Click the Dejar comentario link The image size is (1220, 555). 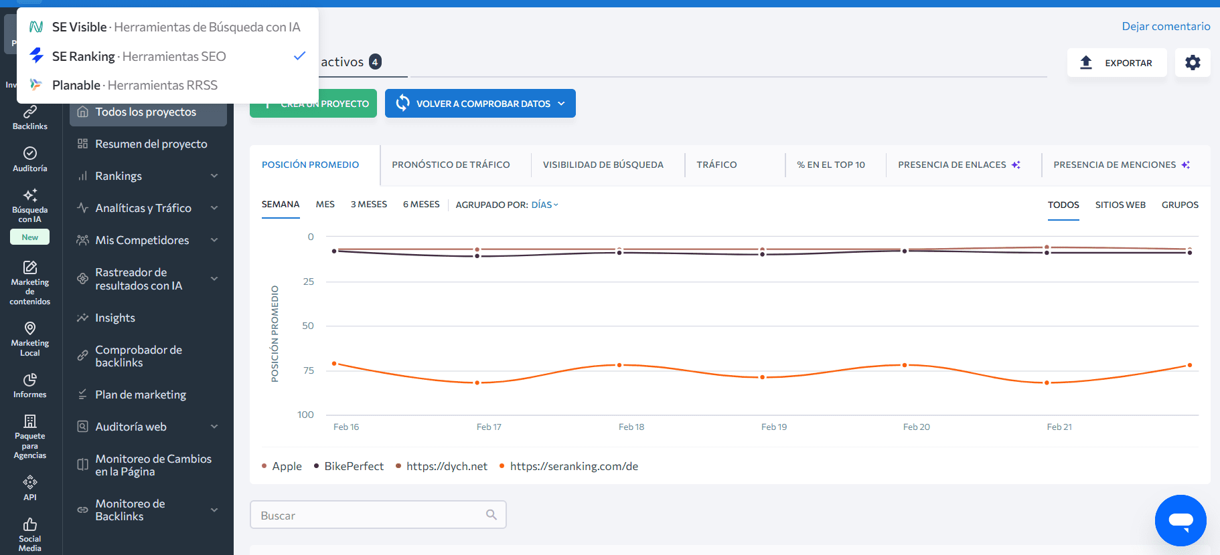click(1166, 26)
